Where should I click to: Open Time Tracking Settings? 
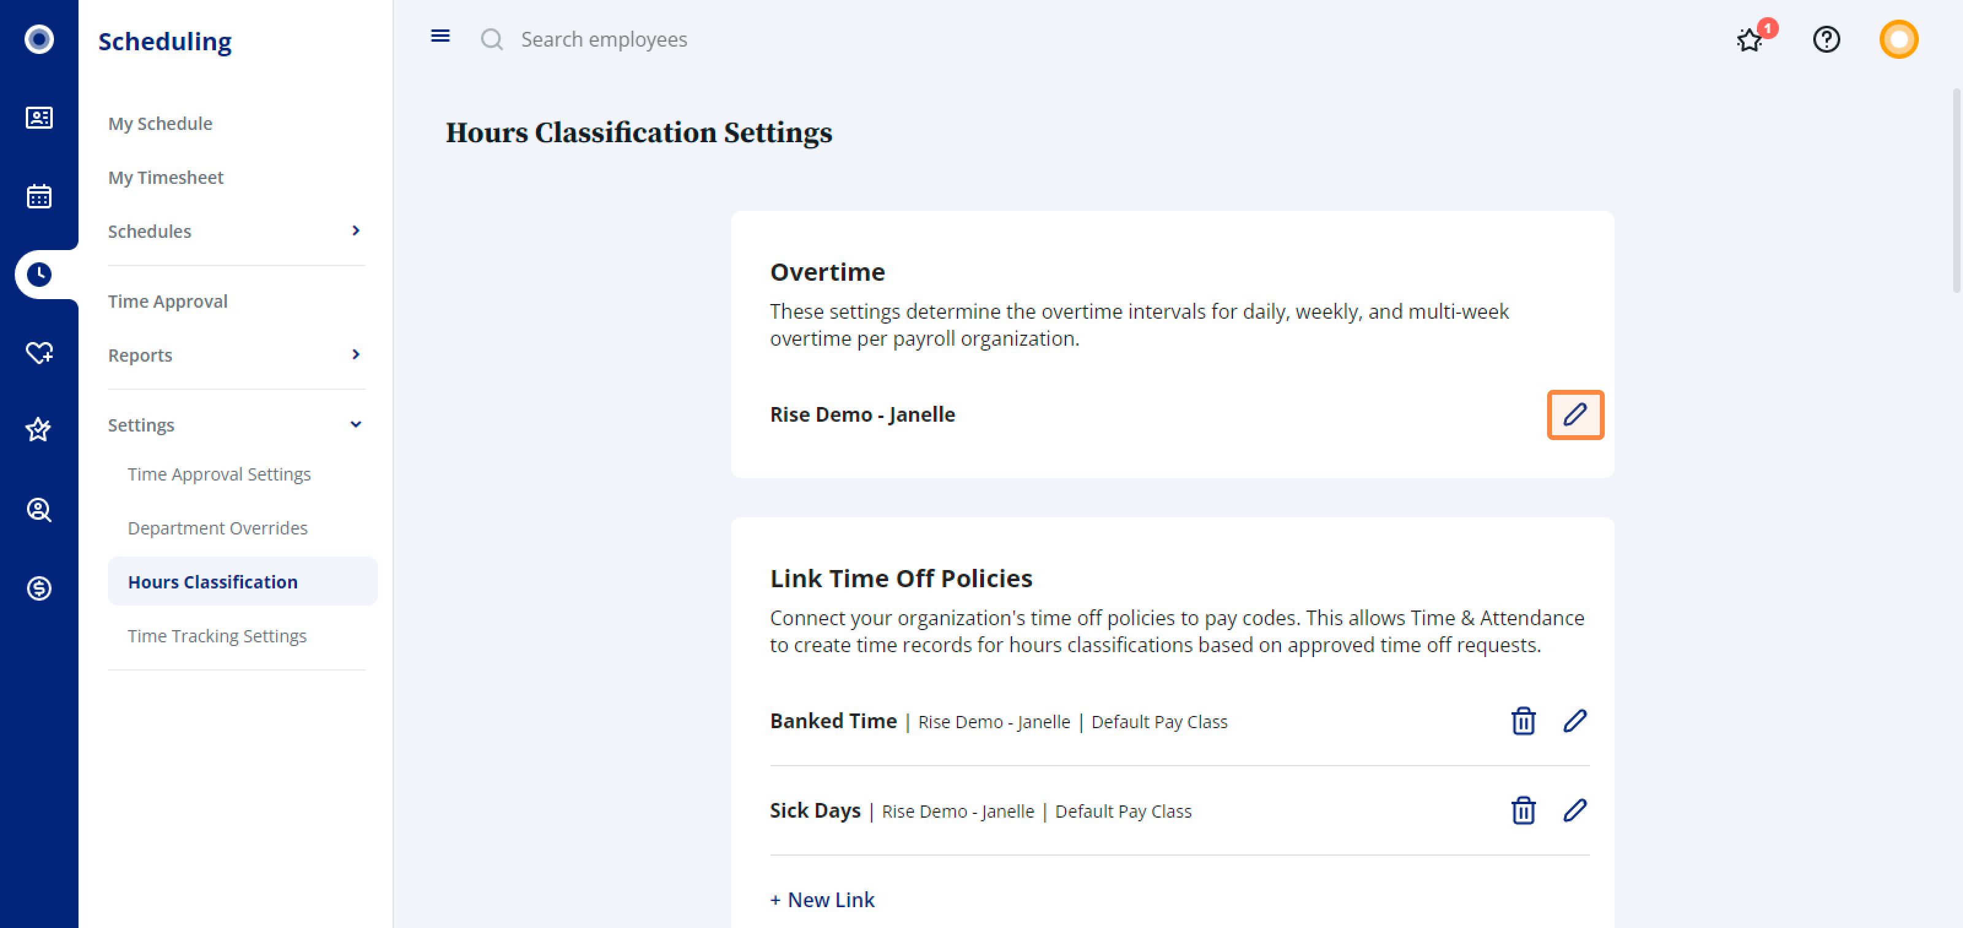217,636
